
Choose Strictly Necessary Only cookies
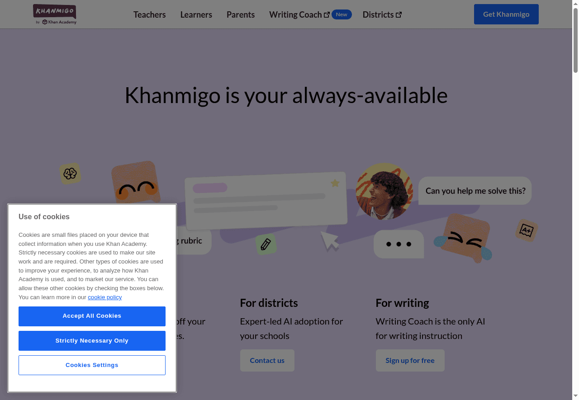[x=92, y=340]
